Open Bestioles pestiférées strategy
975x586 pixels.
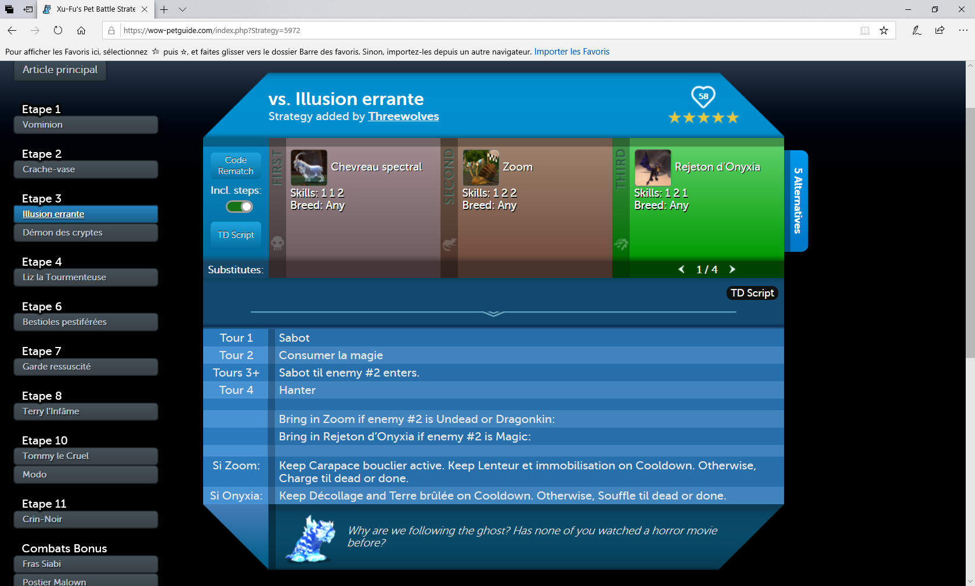(x=86, y=322)
